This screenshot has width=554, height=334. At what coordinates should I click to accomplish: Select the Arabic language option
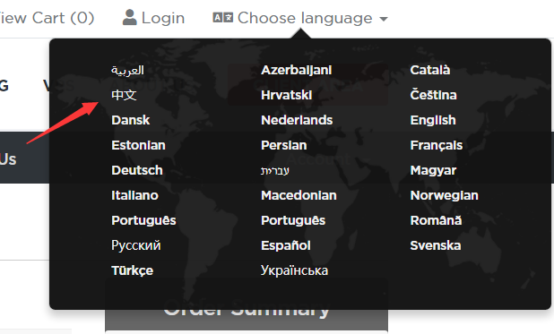click(x=127, y=70)
